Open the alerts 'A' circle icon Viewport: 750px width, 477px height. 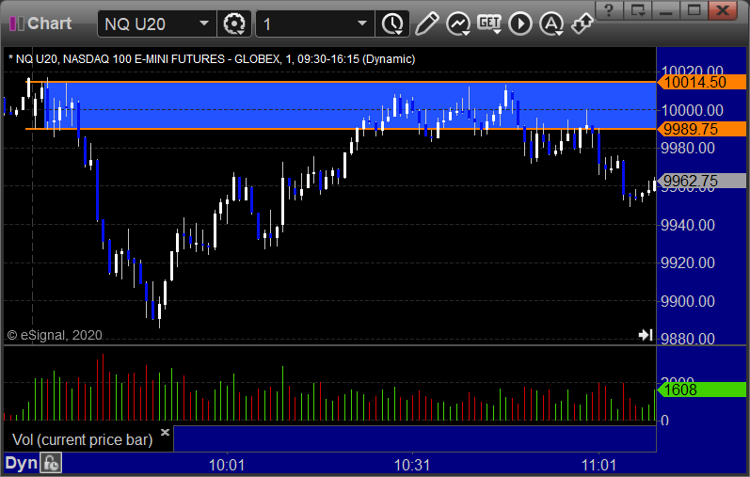click(551, 24)
